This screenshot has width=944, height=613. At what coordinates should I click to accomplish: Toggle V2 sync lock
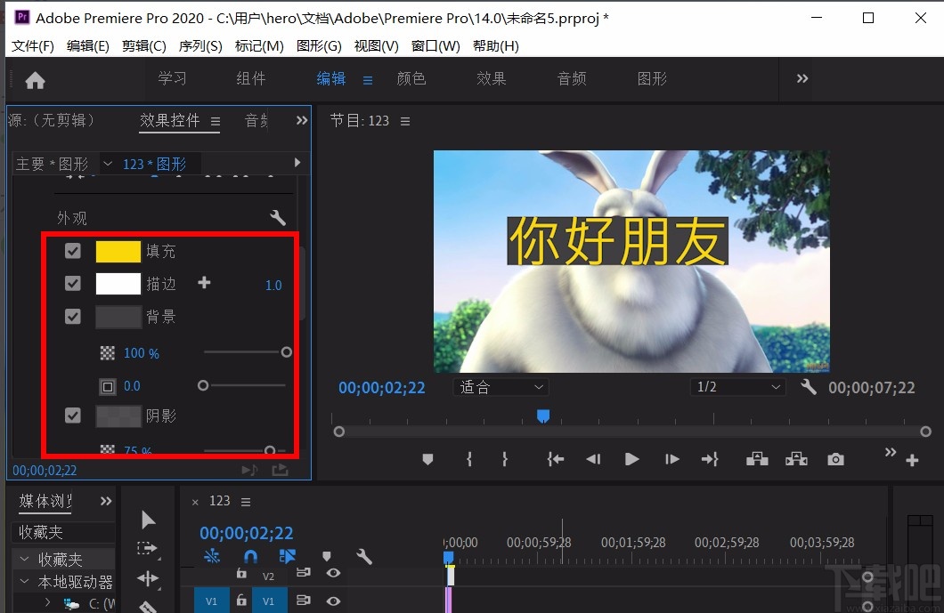click(x=304, y=573)
